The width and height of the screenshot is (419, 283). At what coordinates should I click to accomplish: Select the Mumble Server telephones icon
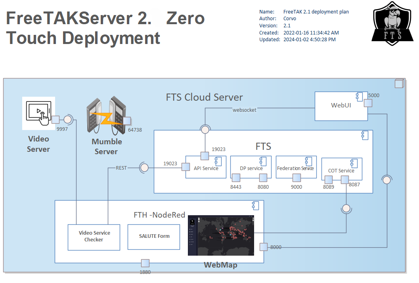tap(106, 115)
